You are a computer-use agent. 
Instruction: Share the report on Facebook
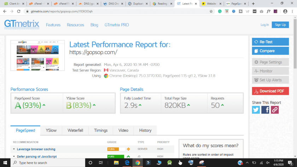tap(265, 110)
